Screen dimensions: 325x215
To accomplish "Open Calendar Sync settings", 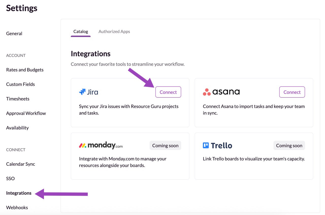I will [21, 164].
